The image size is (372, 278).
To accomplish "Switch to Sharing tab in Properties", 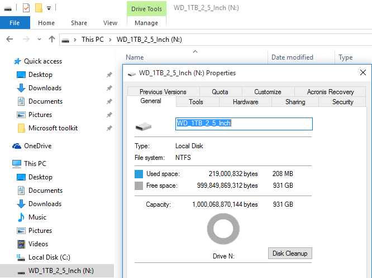I will (295, 102).
